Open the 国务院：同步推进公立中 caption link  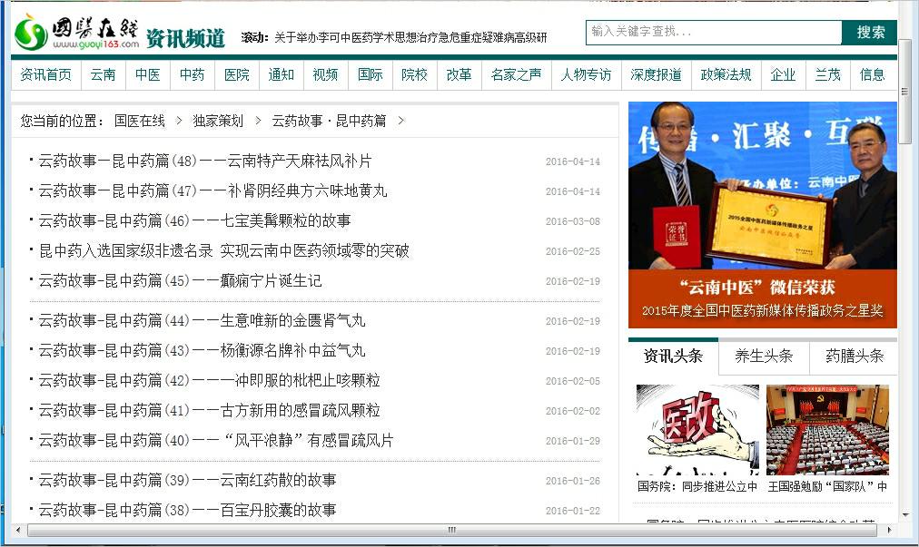(697, 486)
